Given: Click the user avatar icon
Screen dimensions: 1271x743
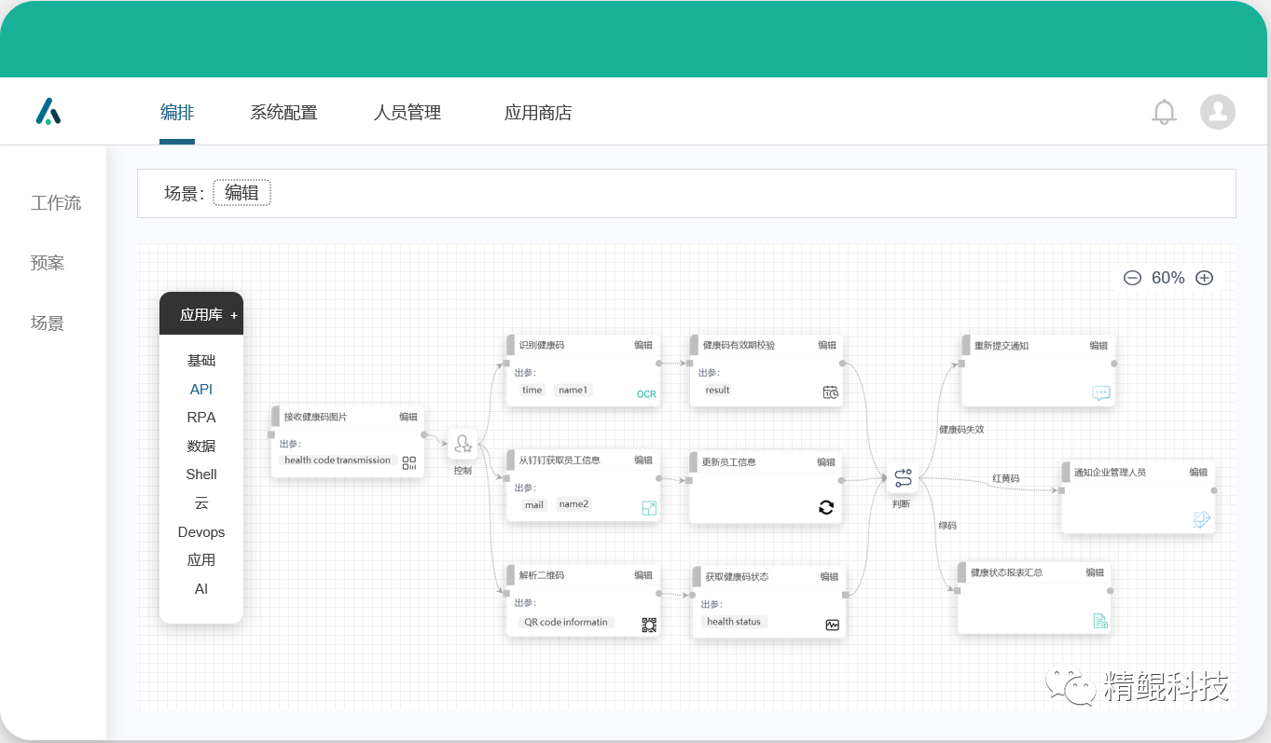Looking at the screenshot, I should tap(1217, 111).
